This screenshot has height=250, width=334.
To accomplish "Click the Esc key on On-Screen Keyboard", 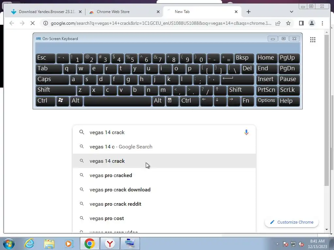I will point(46,58).
